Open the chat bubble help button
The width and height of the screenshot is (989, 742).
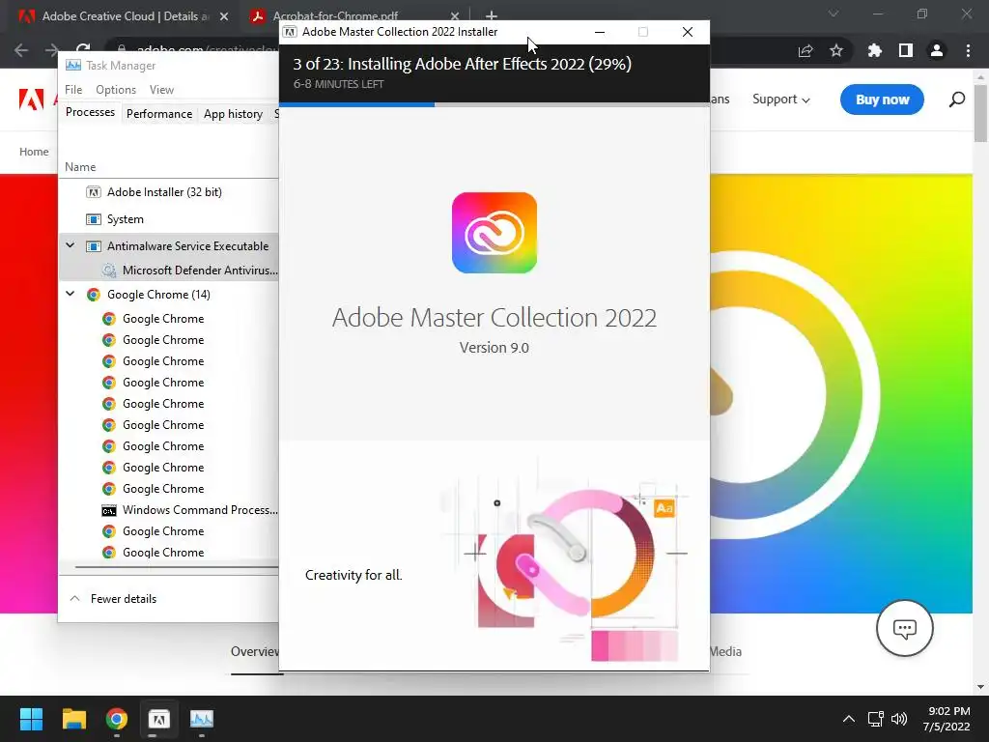coord(904,628)
